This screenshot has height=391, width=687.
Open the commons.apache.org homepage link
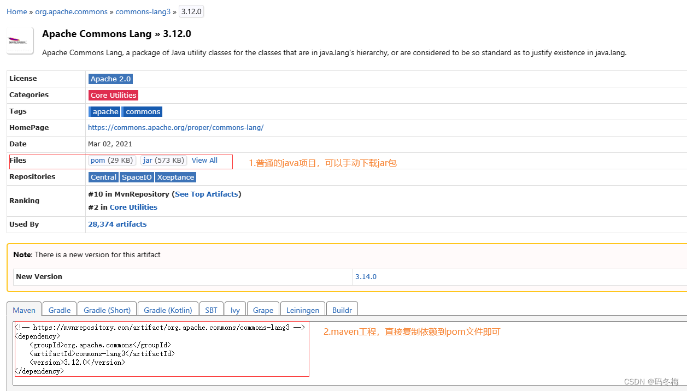176,128
